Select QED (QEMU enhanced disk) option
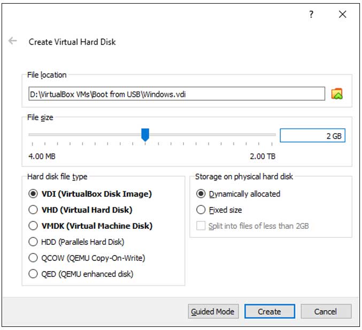This screenshot has width=362, height=330. click(x=33, y=274)
